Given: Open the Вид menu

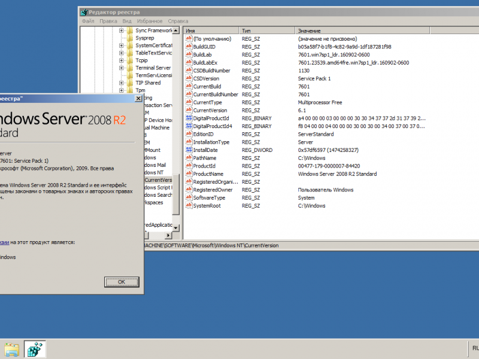Looking at the screenshot, I should tap(127, 21).
